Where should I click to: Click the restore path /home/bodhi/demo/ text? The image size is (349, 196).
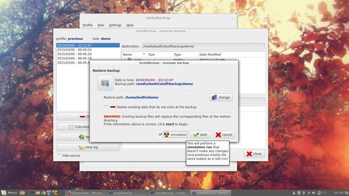pyautogui.click(x=142, y=97)
